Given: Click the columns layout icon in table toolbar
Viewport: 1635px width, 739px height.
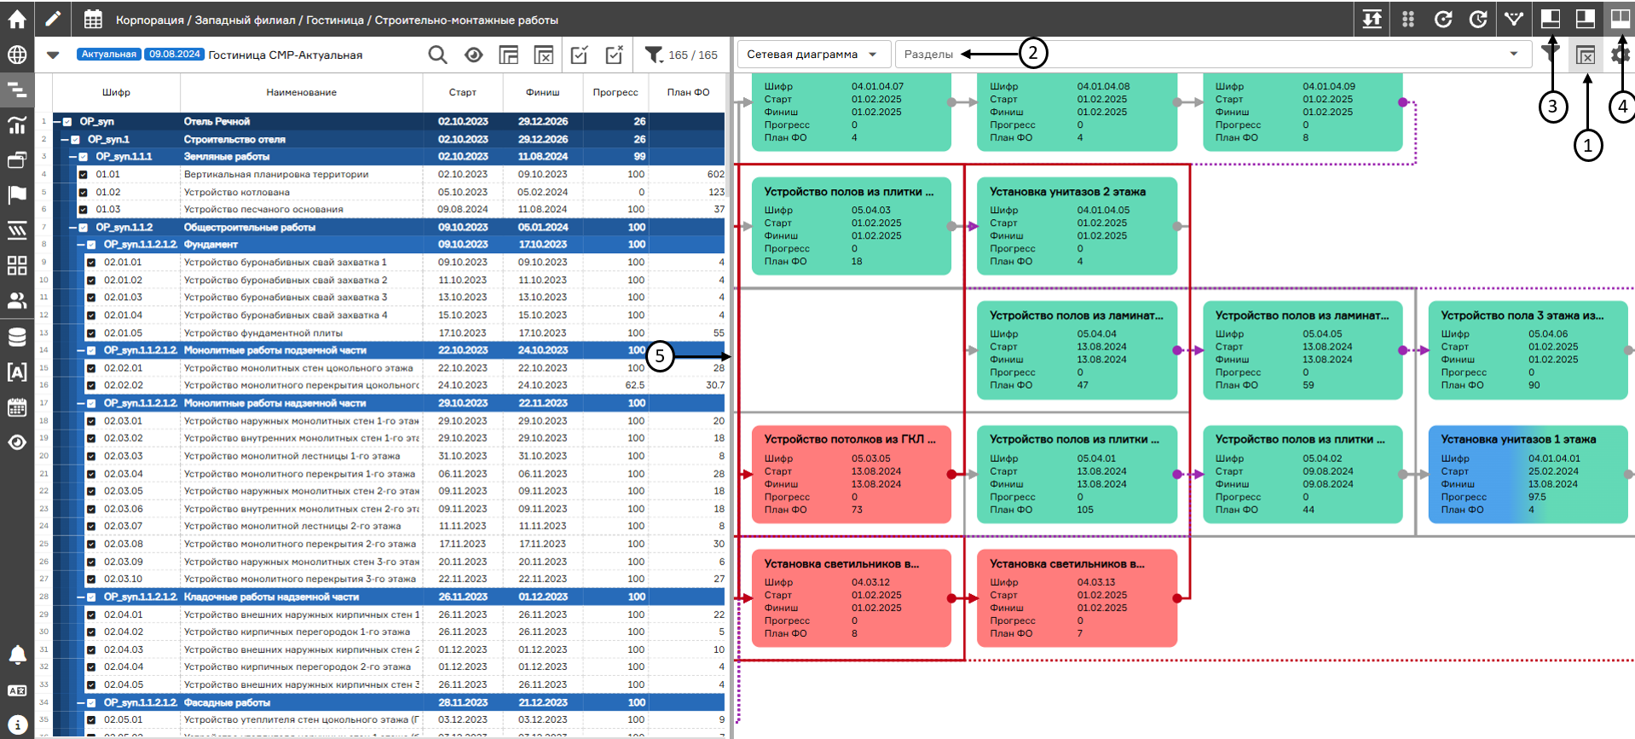Looking at the screenshot, I should (508, 55).
